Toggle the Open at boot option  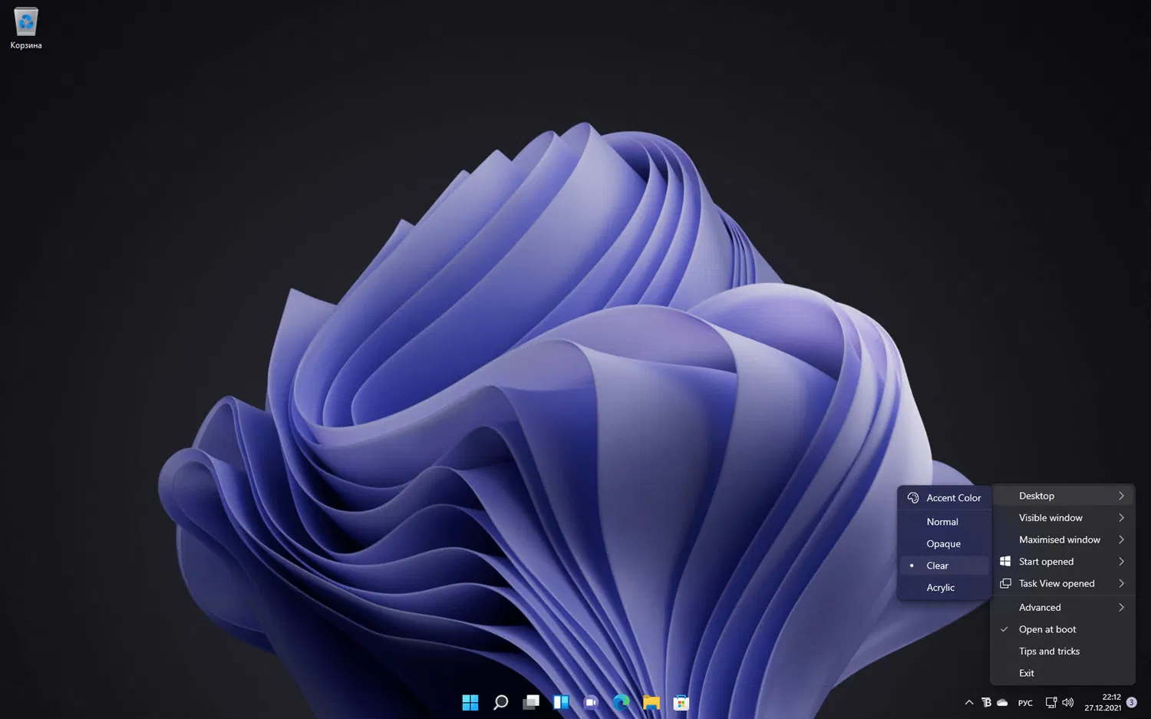(x=1063, y=629)
